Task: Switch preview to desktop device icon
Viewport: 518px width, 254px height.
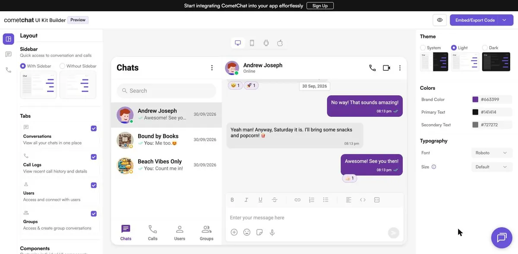Action: coord(238,43)
